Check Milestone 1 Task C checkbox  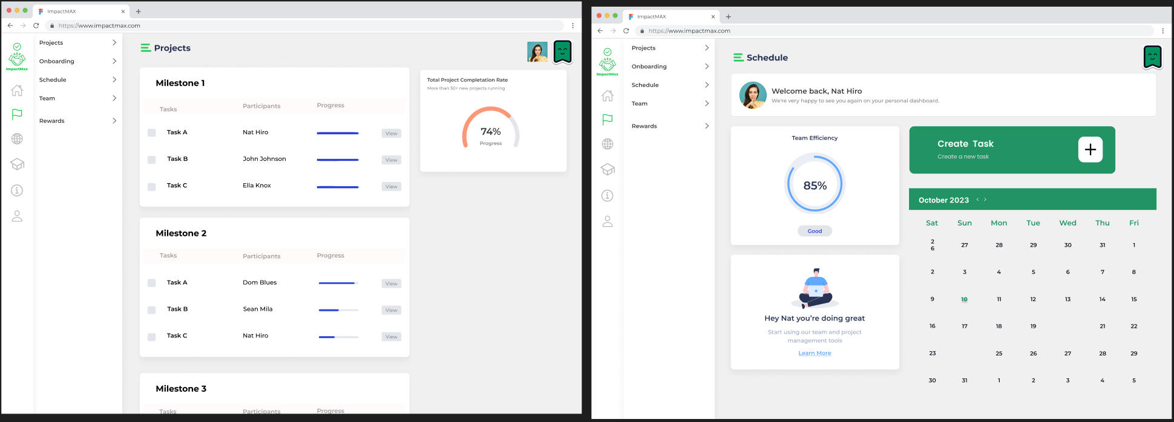point(152,187)
